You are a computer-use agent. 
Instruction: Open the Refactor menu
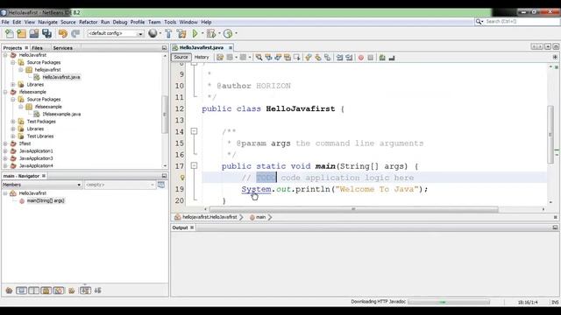89,22
